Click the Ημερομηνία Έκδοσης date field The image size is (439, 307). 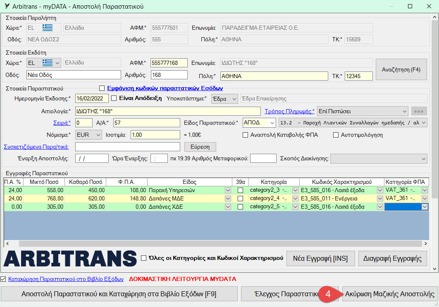click(x=92, y=98)
